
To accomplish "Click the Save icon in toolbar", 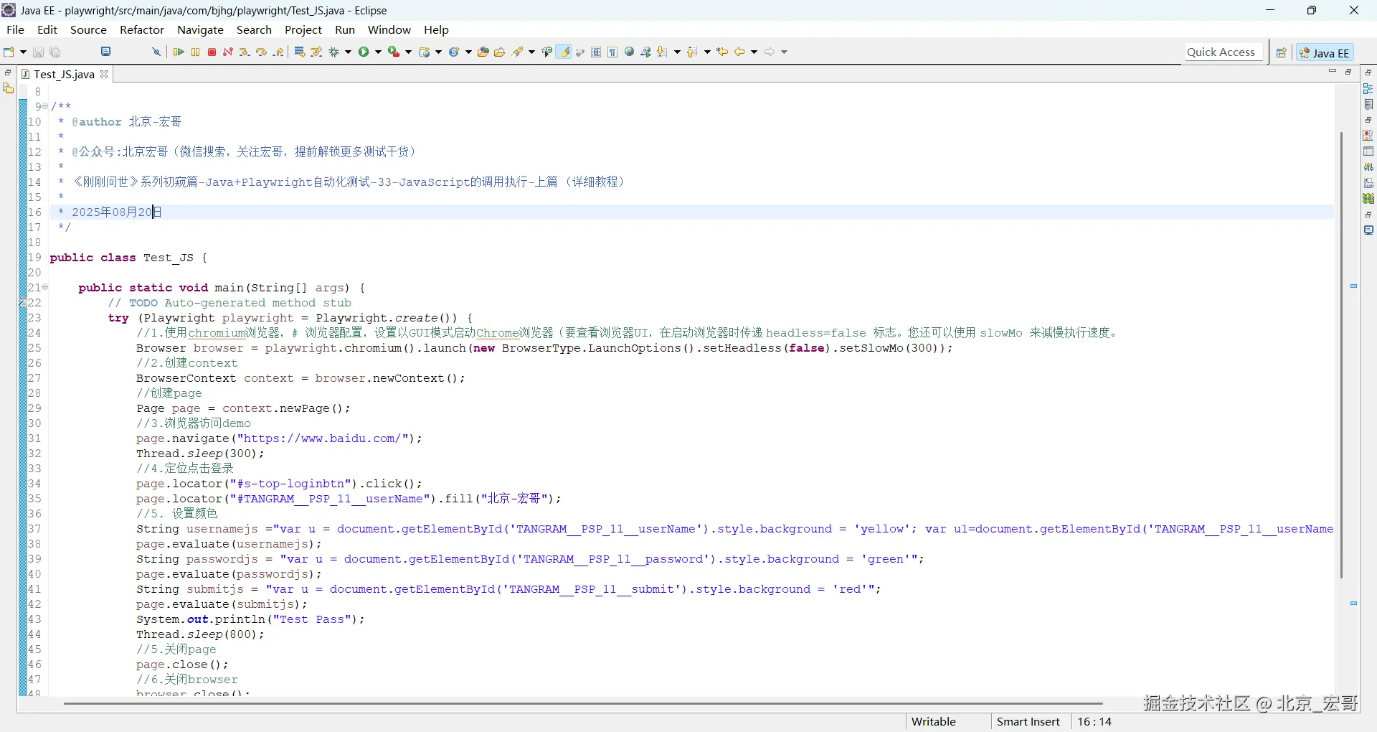I will (39, 52).
